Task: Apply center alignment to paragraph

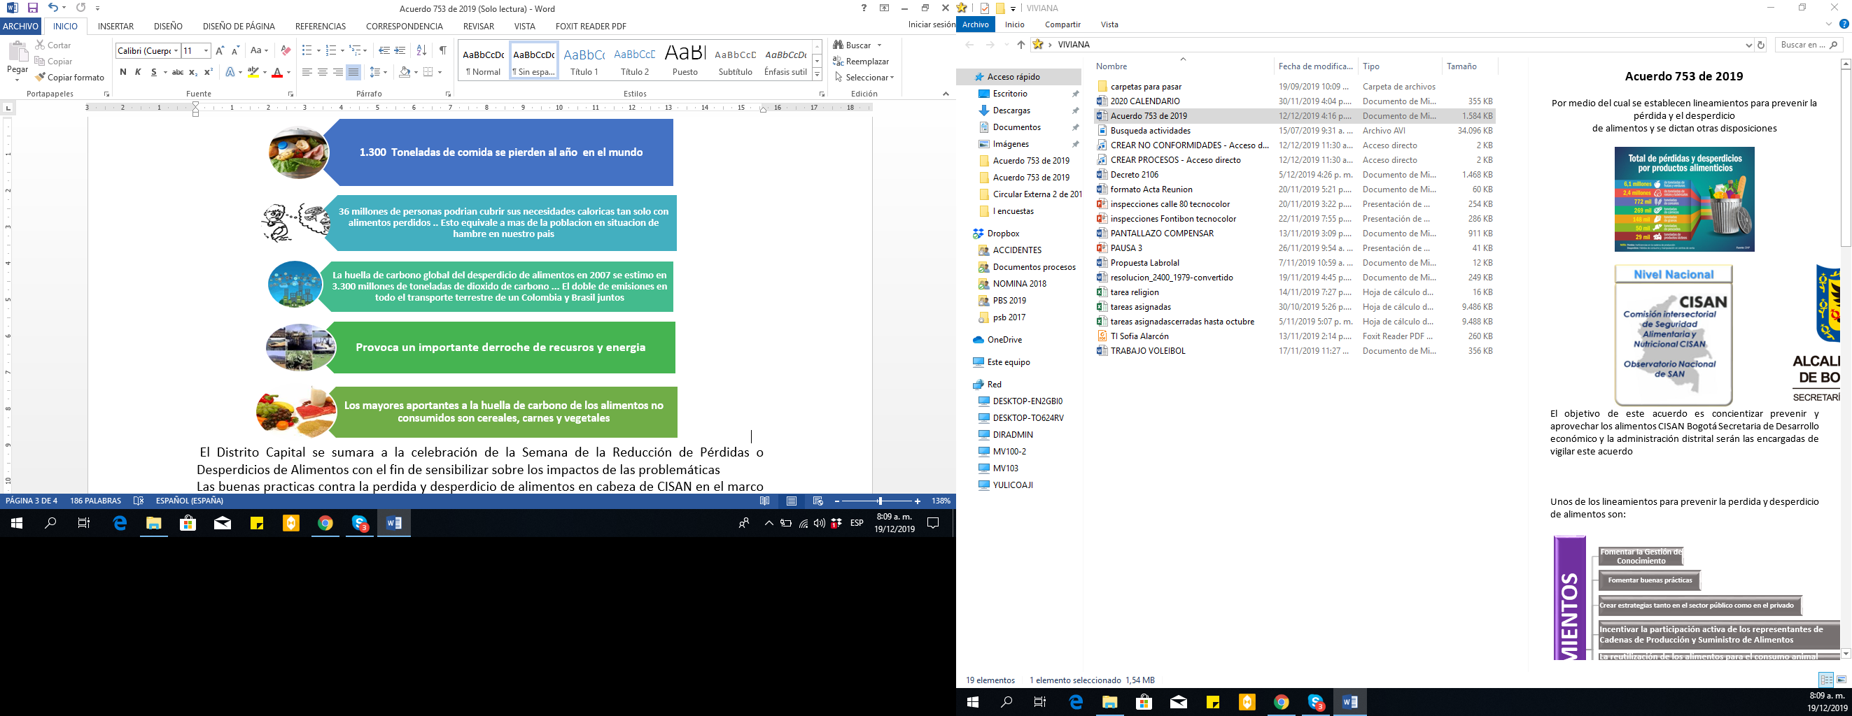Action: [x=322, y=72]
